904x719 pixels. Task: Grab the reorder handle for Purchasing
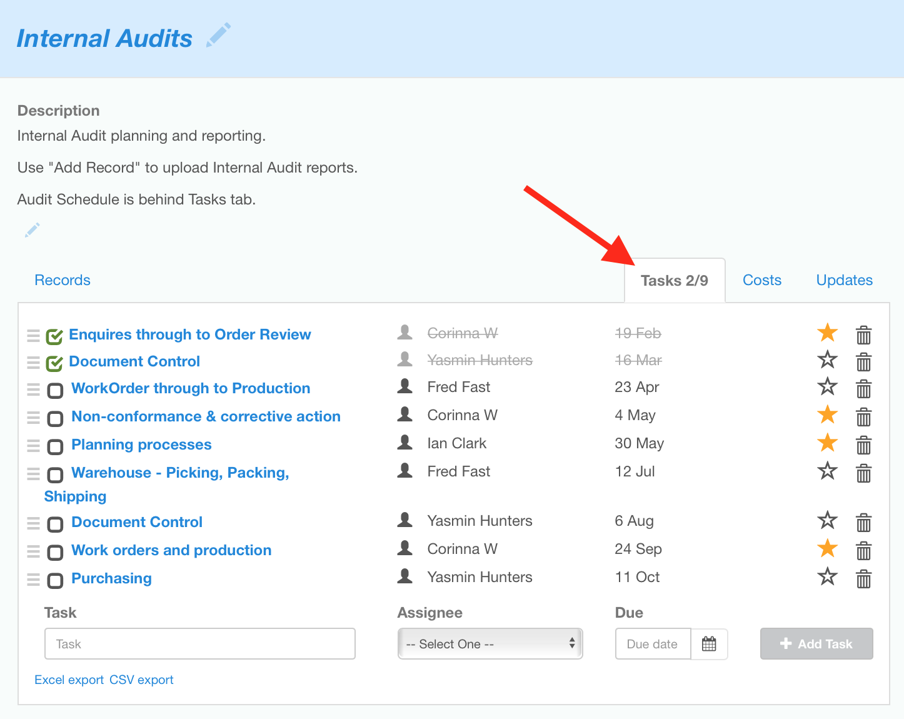coord(33,580)
